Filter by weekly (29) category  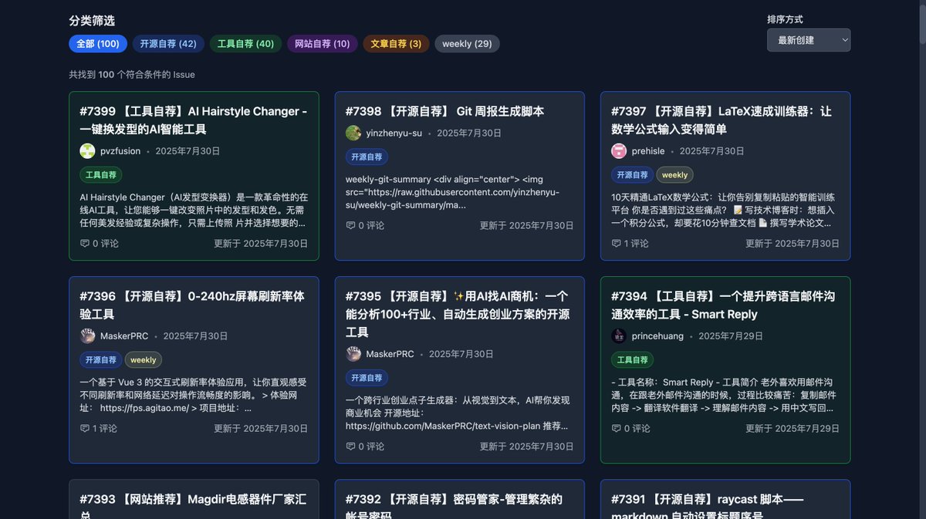(467, 44)
